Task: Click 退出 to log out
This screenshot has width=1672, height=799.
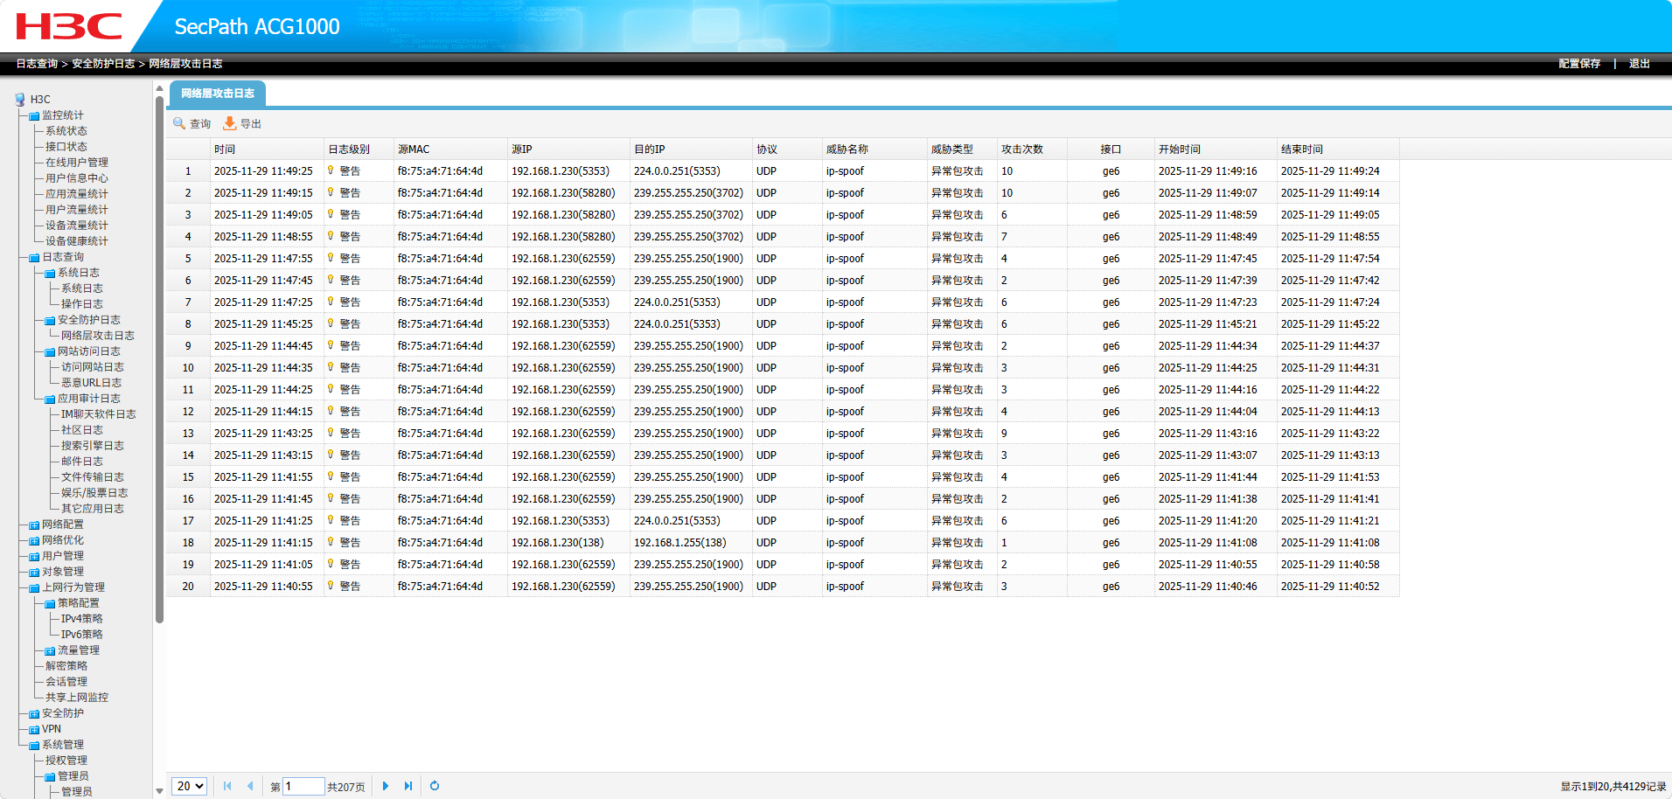Action: 1640,64
